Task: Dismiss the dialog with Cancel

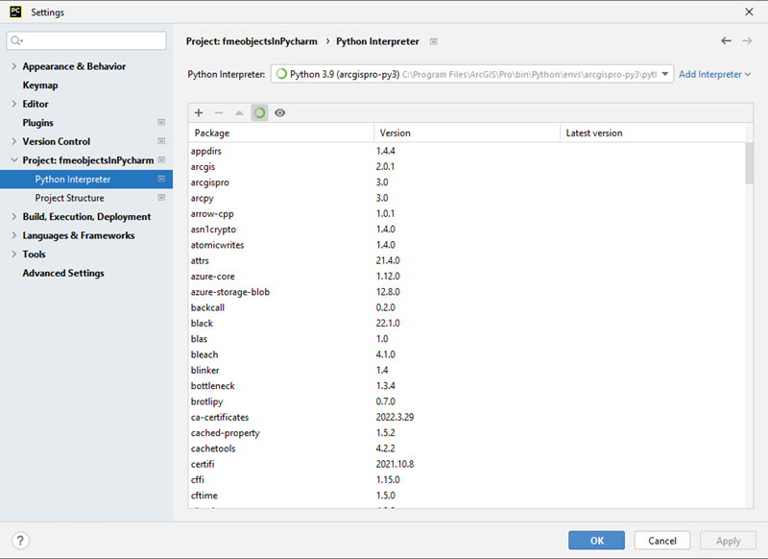Action: pos(661,540)
